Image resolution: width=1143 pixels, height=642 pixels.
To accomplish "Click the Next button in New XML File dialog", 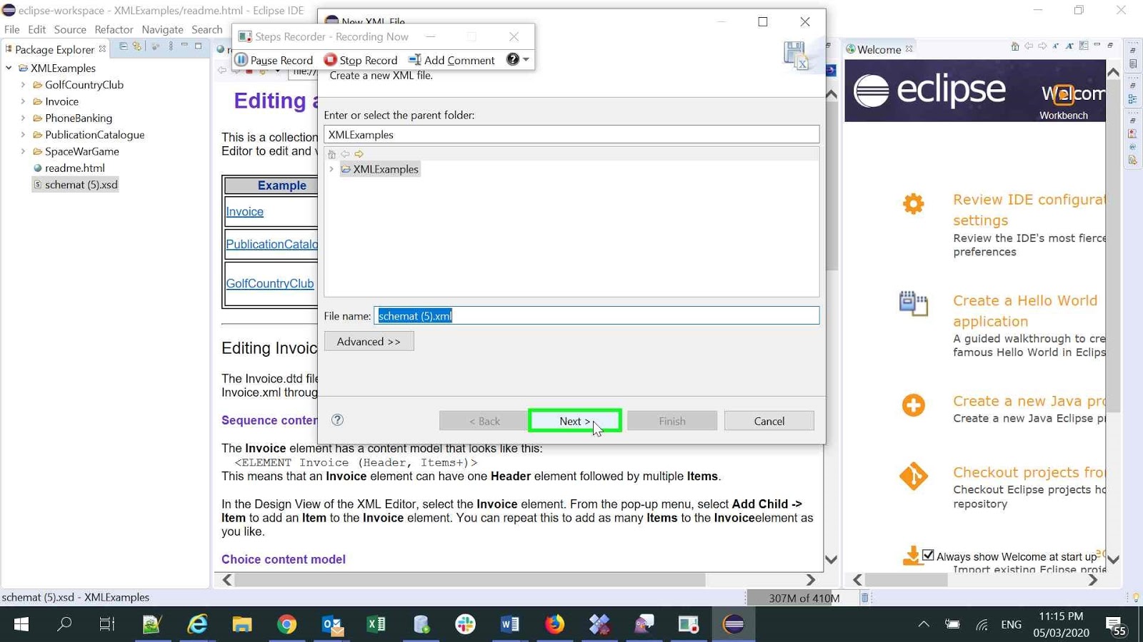I will click(574, 421).
